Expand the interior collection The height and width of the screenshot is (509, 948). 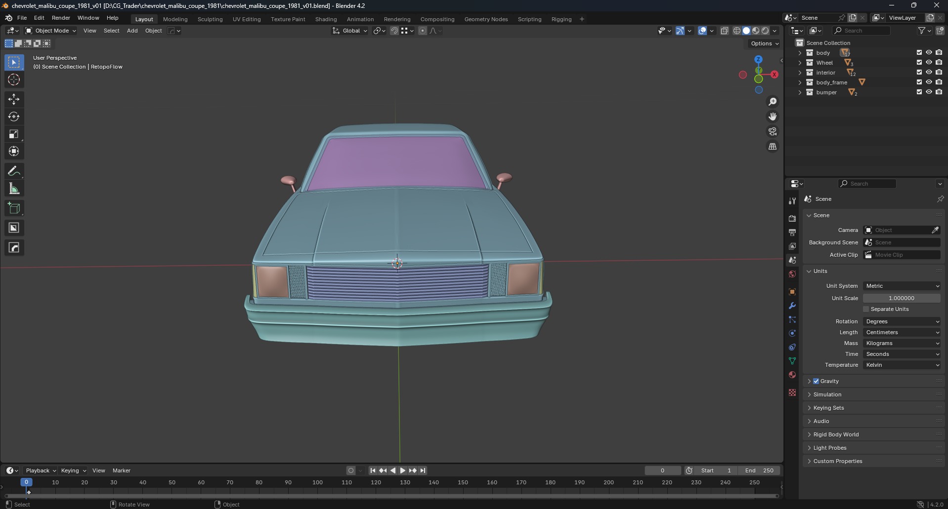click(x=800, y=73)
